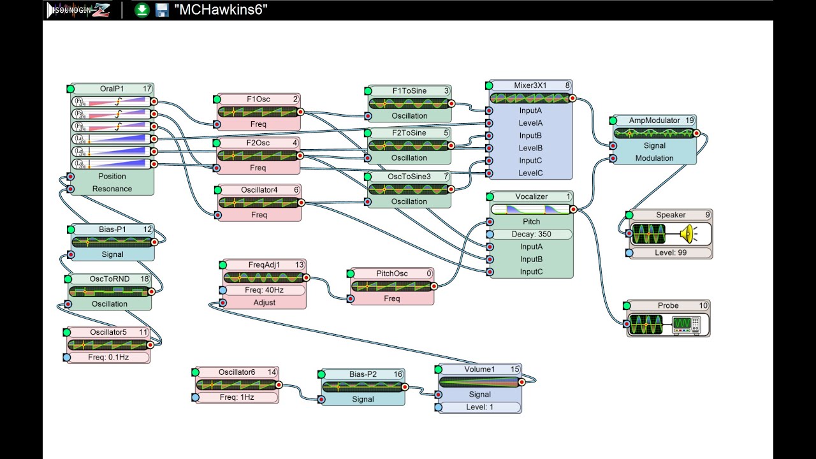Click the Bias-P2 waveform display
816x459 pixels.
pos(363,387)
